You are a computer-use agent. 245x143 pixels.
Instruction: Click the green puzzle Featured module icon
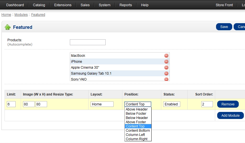[x=8, y=27]
